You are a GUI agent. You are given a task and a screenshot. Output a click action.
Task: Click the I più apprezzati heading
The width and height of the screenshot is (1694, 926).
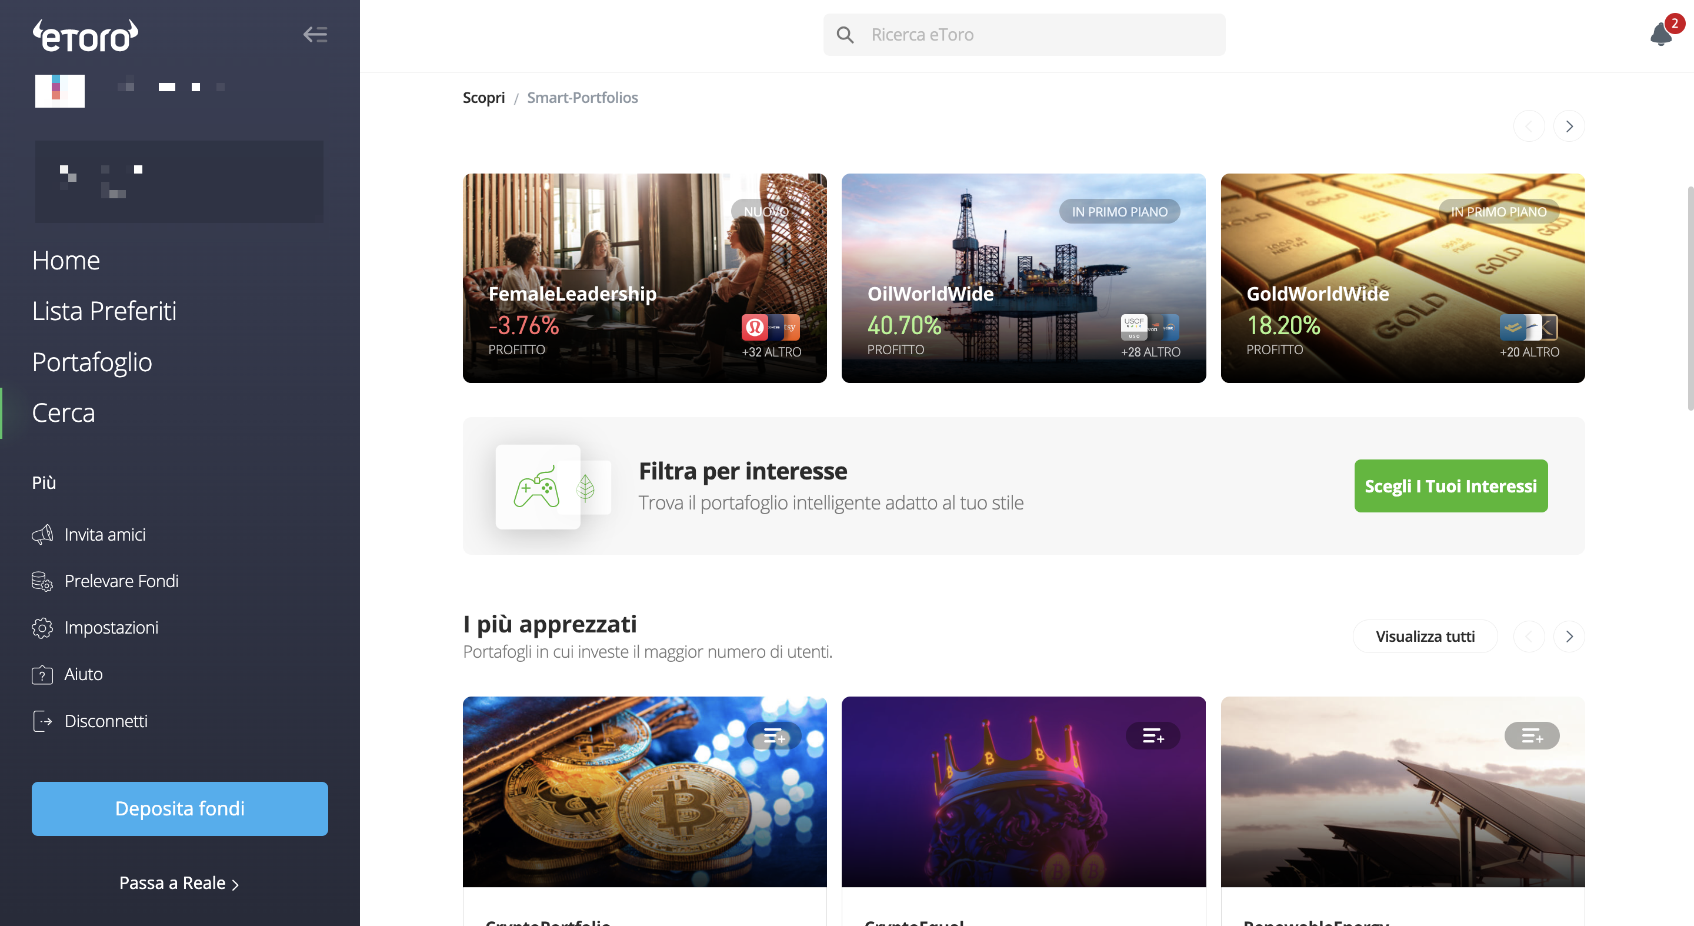550,624
